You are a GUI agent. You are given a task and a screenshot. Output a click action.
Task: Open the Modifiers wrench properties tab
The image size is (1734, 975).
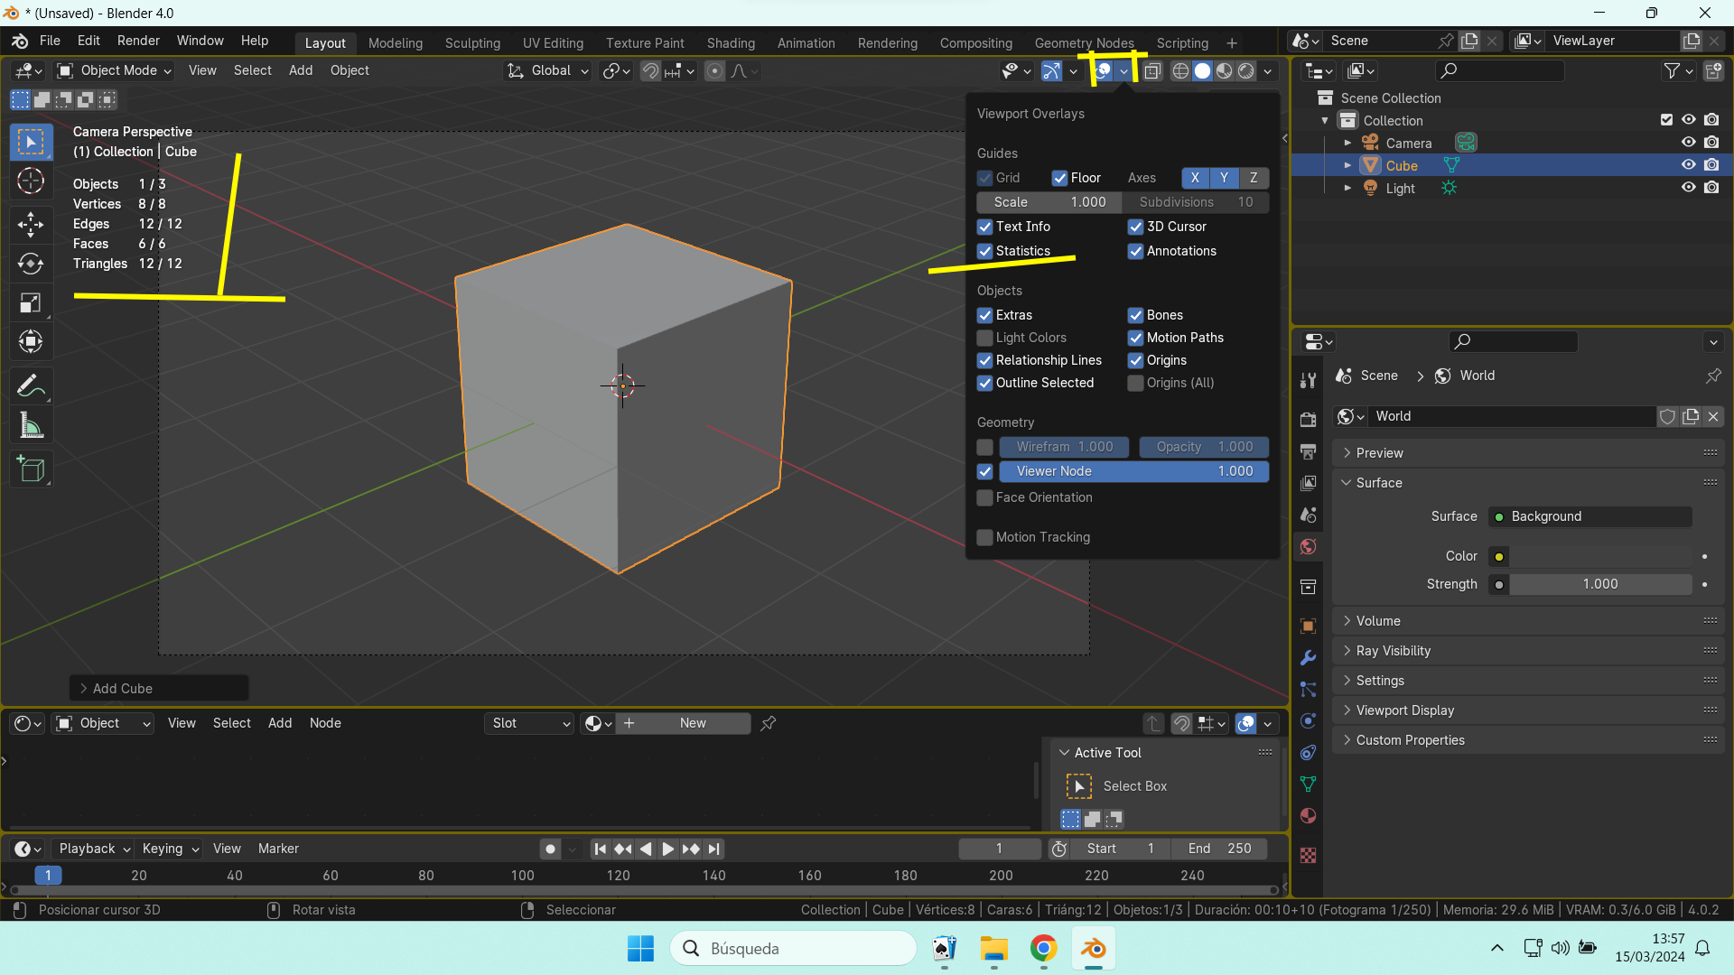coord(1308,657)
